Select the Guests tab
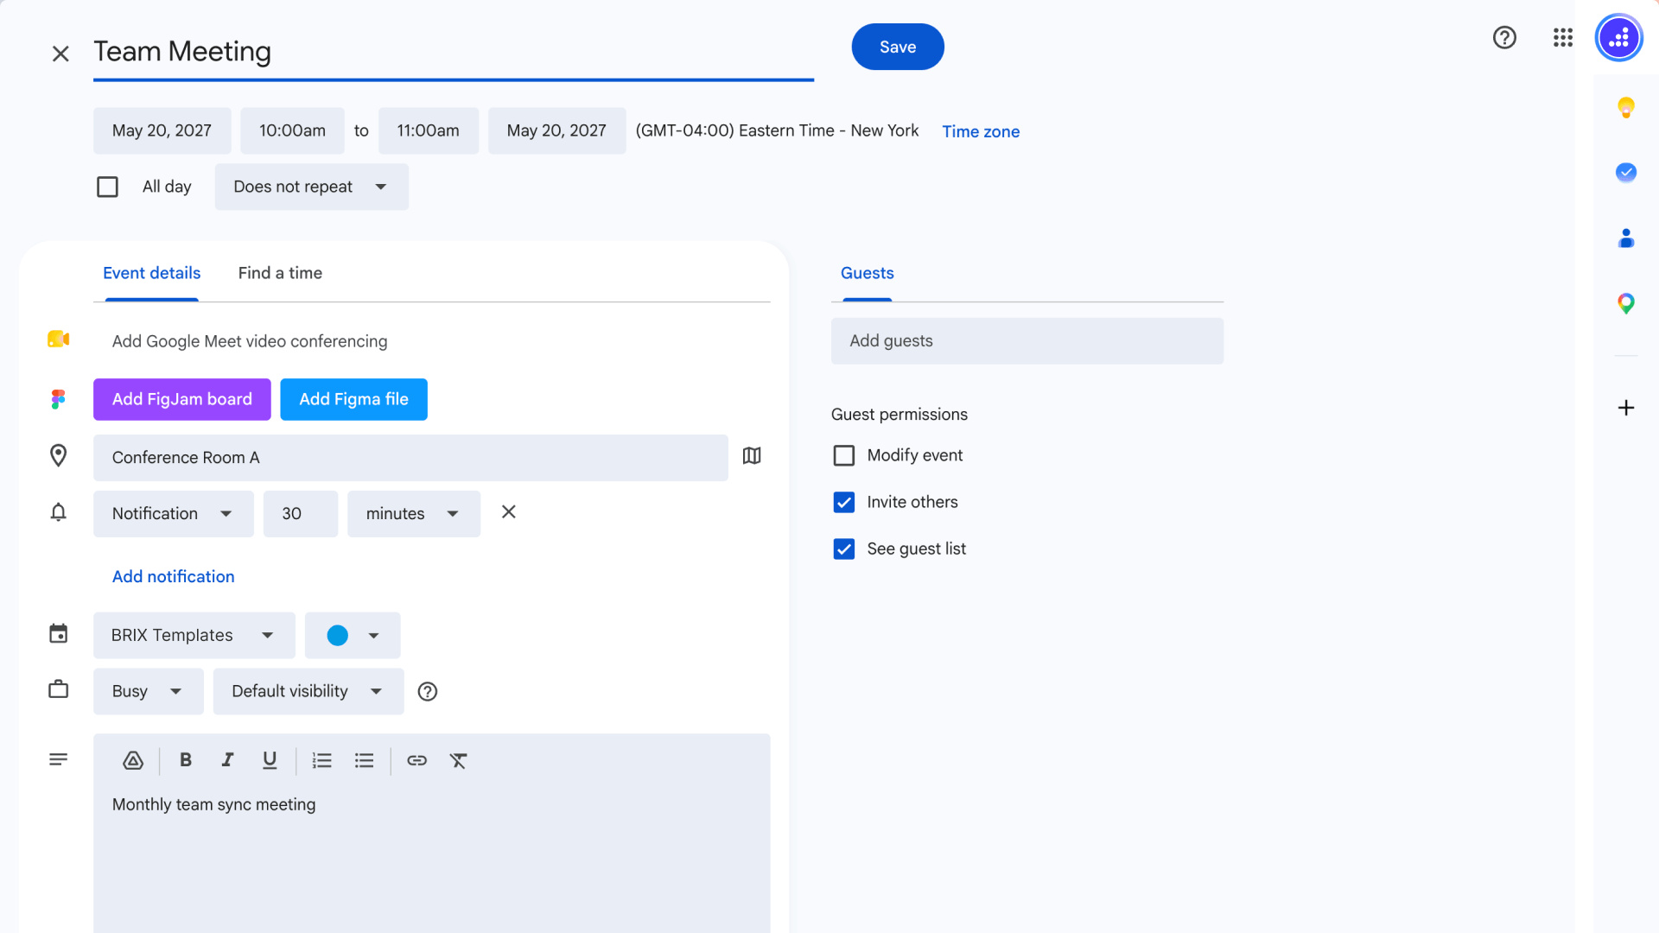1659x933 pixels. (867, 273)
